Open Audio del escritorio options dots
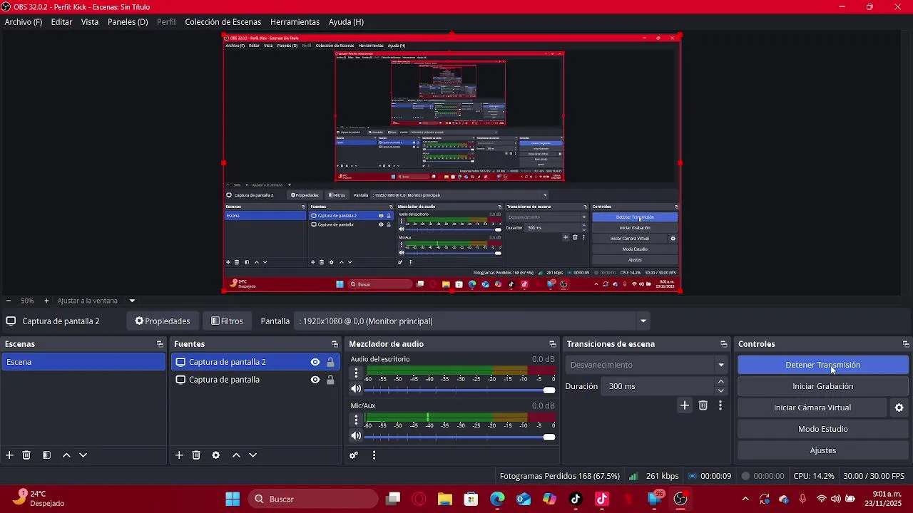Image resolution: width=913 pixels, height=513 pixels. coord(356,373)
